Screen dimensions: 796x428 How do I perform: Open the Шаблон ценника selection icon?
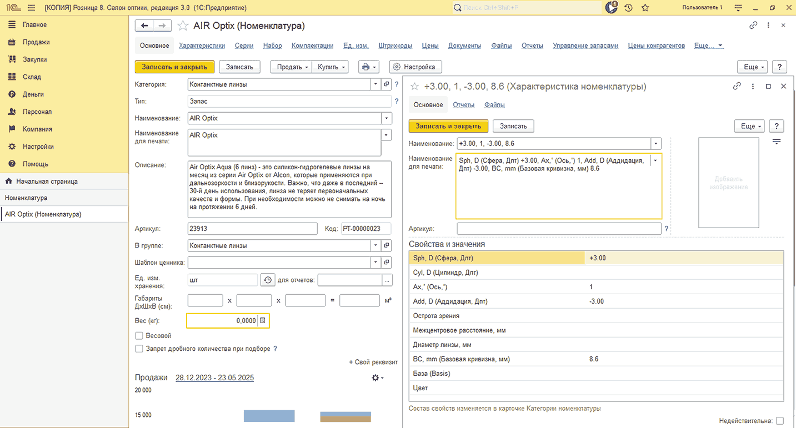(x=387, y=262)
